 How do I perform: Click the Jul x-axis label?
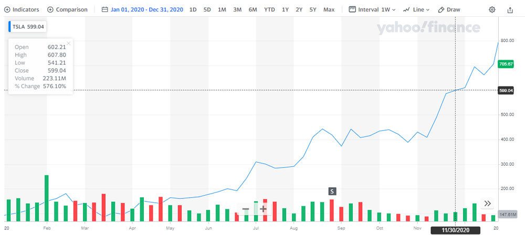click(256, 228)
